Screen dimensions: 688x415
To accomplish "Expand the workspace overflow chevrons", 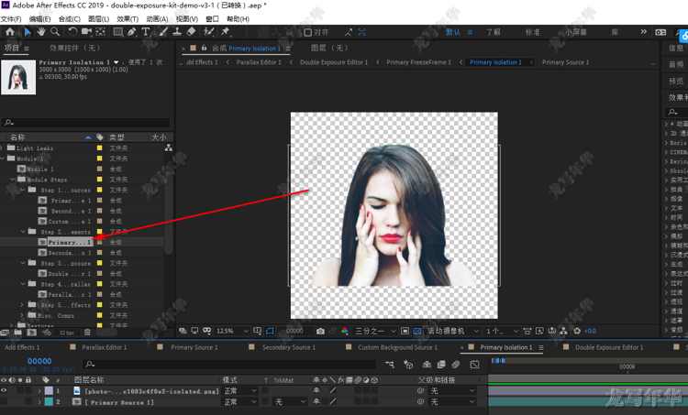I will [x=643, y=32].
